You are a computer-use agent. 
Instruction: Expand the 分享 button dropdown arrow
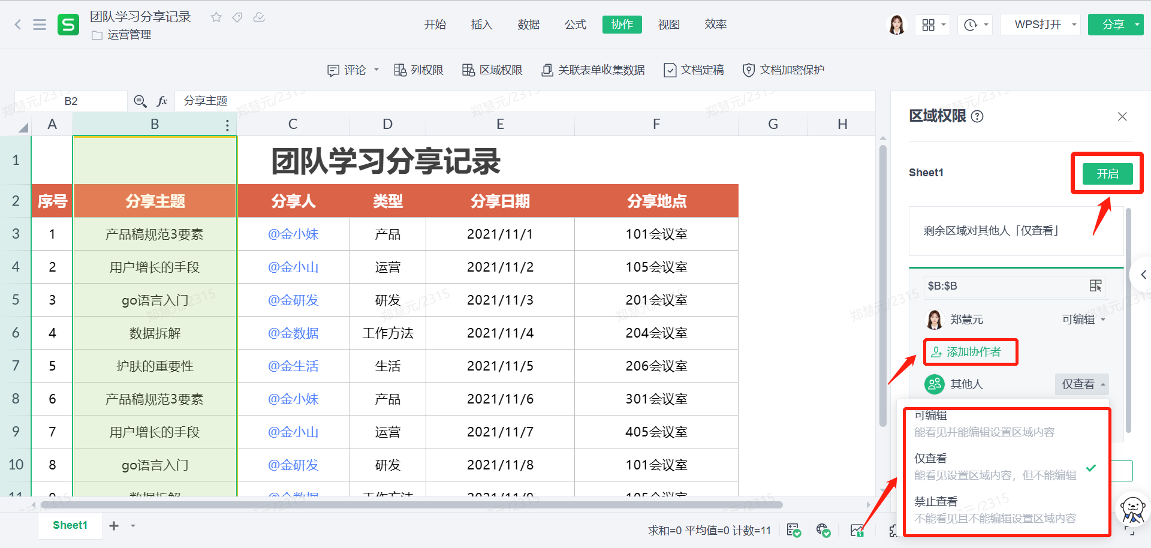1137,25
